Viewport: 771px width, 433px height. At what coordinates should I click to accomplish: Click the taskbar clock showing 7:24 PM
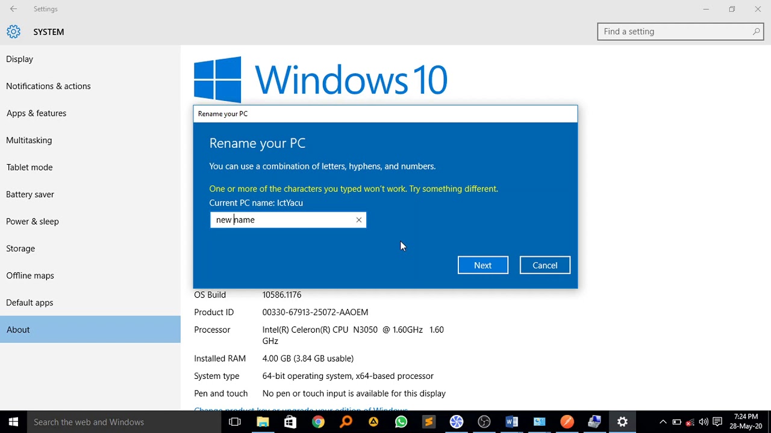tap(746, 422)
